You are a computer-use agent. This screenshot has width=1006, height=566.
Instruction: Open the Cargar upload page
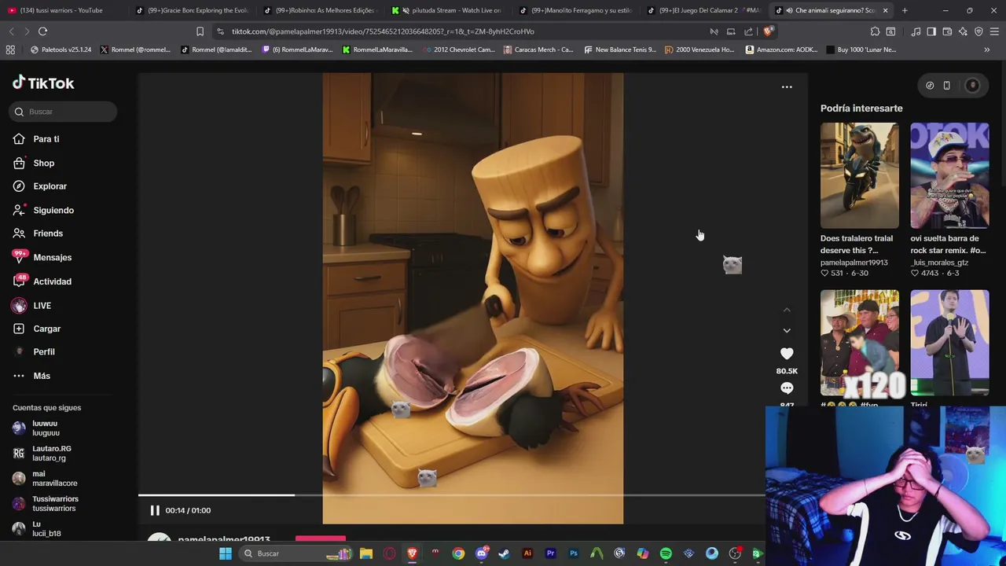coord(36,329)
